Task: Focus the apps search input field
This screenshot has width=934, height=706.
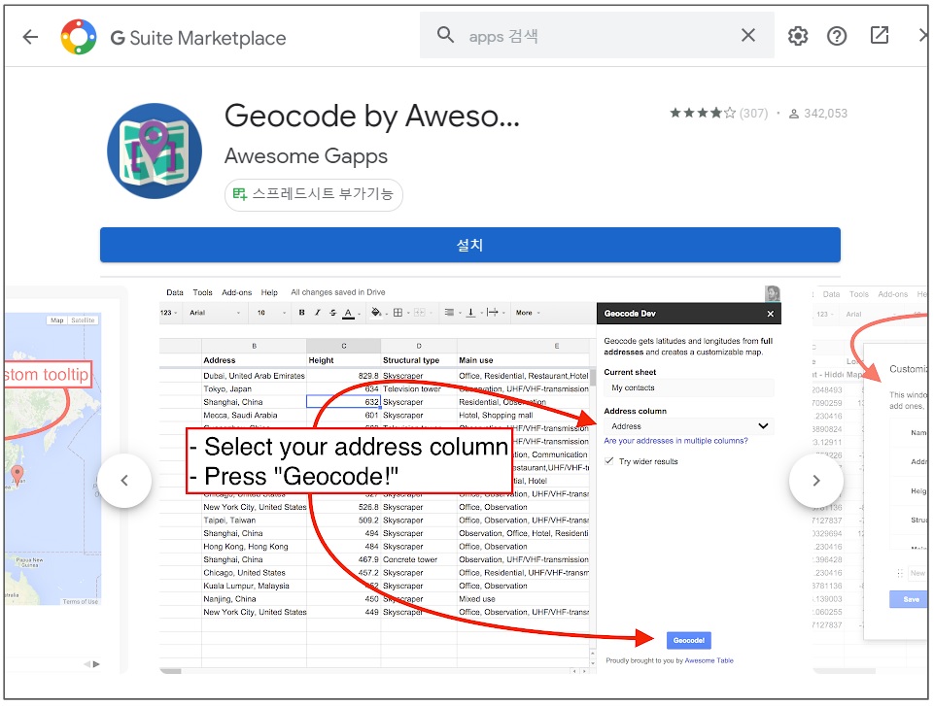Action: (x=597, y=36)
